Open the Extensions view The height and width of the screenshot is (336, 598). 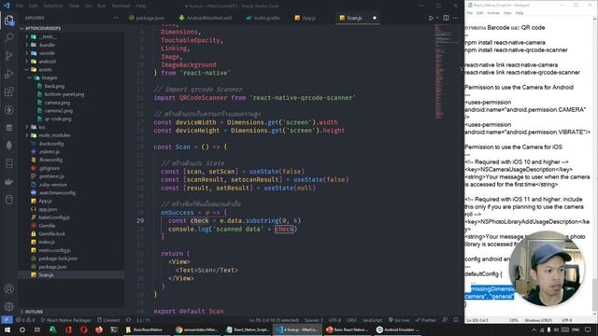pos(8,91)
